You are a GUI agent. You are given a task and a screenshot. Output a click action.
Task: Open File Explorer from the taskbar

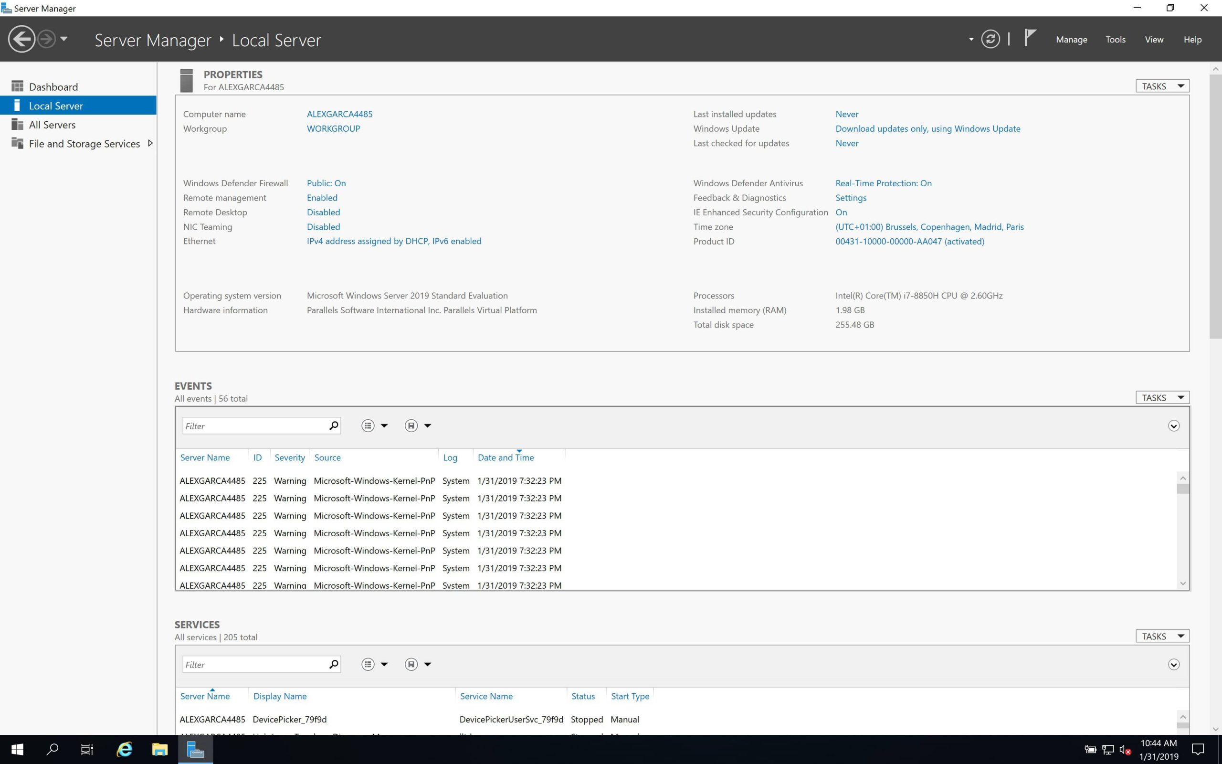click(x=159, y=749)
